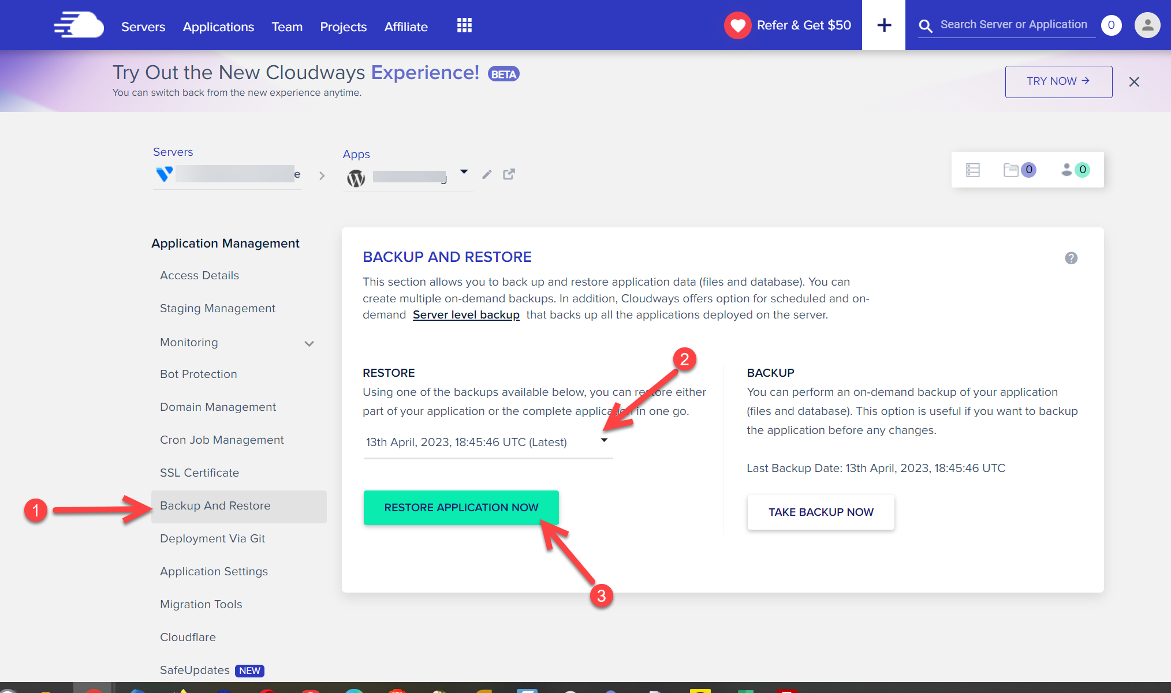Click the Cloudways cloud logo
Viewport: 1171px width, 693px height.
(x=79, y=25)
